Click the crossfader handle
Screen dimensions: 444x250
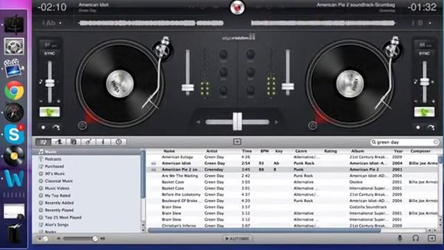coord(237,122)
